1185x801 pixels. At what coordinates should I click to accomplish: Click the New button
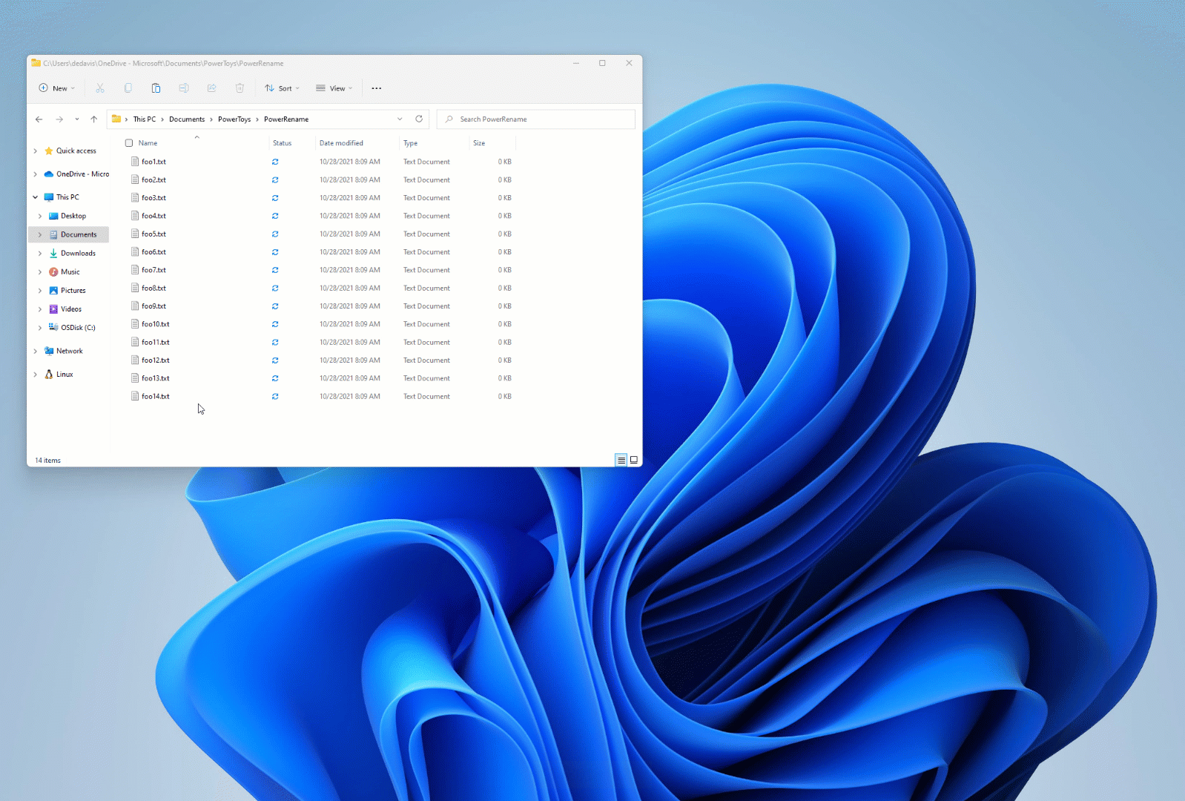(56, 88)
